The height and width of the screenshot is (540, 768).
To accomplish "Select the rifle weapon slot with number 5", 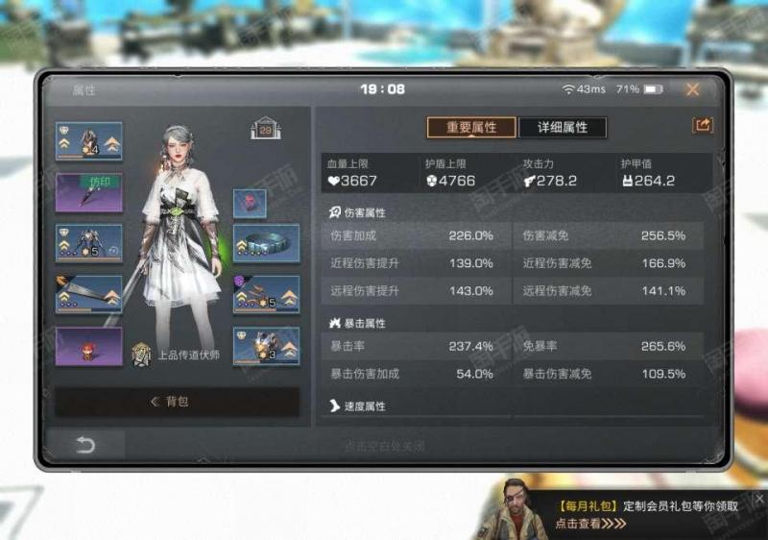I will tap(266, 294).
